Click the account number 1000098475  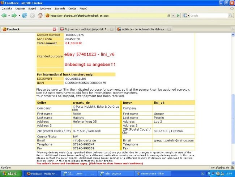(x=74, y=35)
